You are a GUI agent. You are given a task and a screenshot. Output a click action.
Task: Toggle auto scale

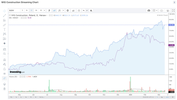coord(167,97)
